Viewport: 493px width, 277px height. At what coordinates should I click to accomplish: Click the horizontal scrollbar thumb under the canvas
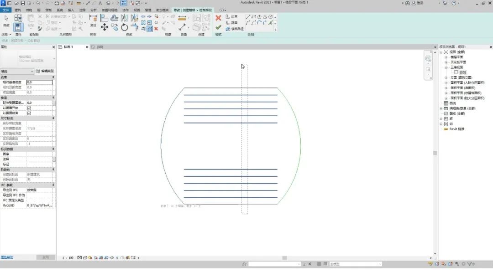coord(284,258)
